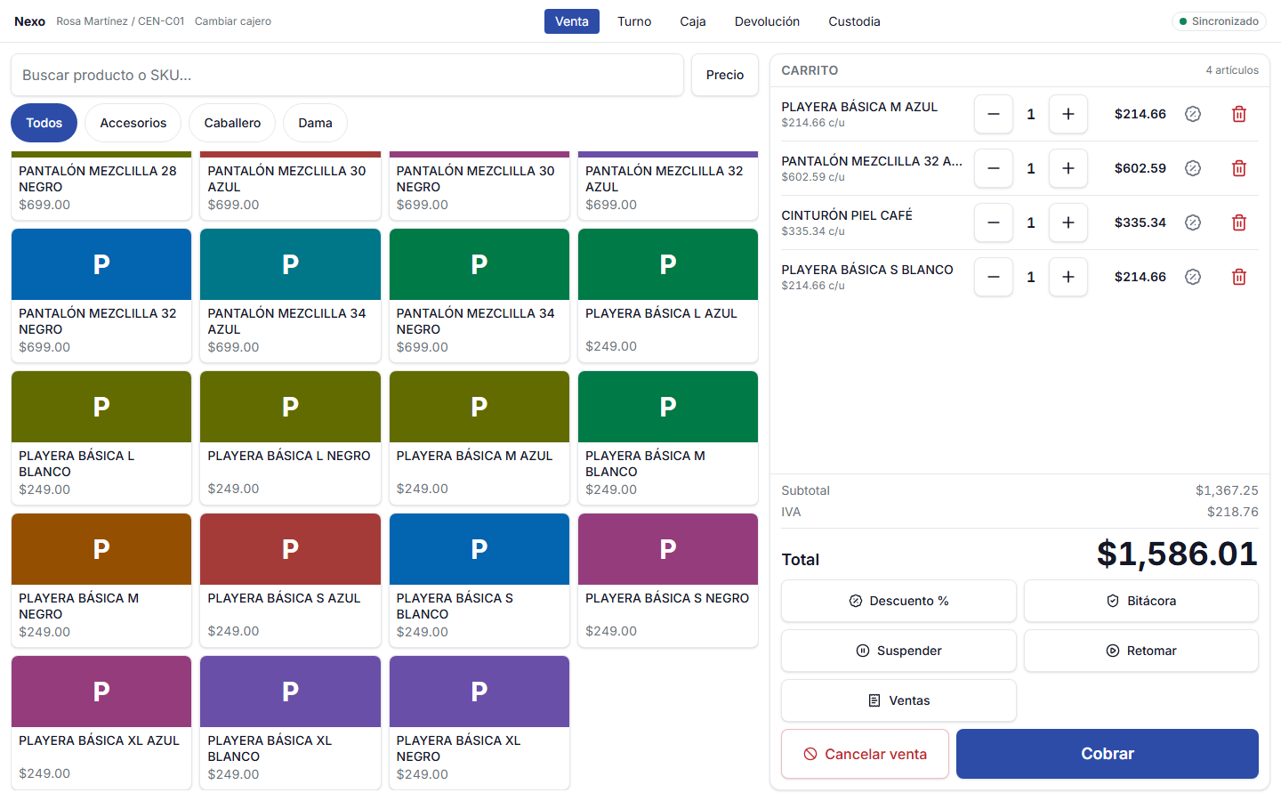Increase CINTURÓN PIEL CAFÉ quantity

[1068, 222]
